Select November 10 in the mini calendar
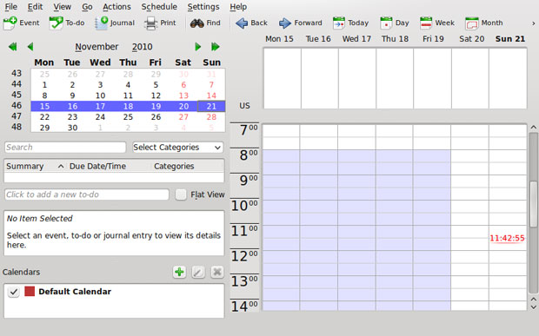The image size is (539, 336). coord(100,96)
